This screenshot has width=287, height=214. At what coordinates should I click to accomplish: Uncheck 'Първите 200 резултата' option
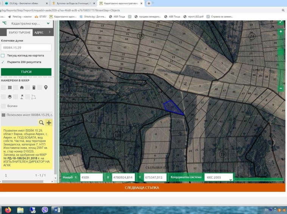(x=3, y=62)
